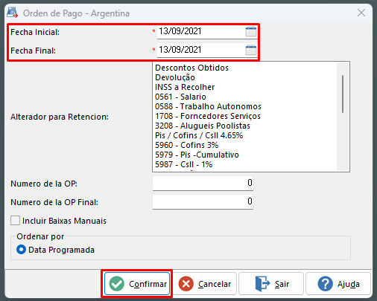Open calendar picker for Fecha Inicial

coord(251,32)
